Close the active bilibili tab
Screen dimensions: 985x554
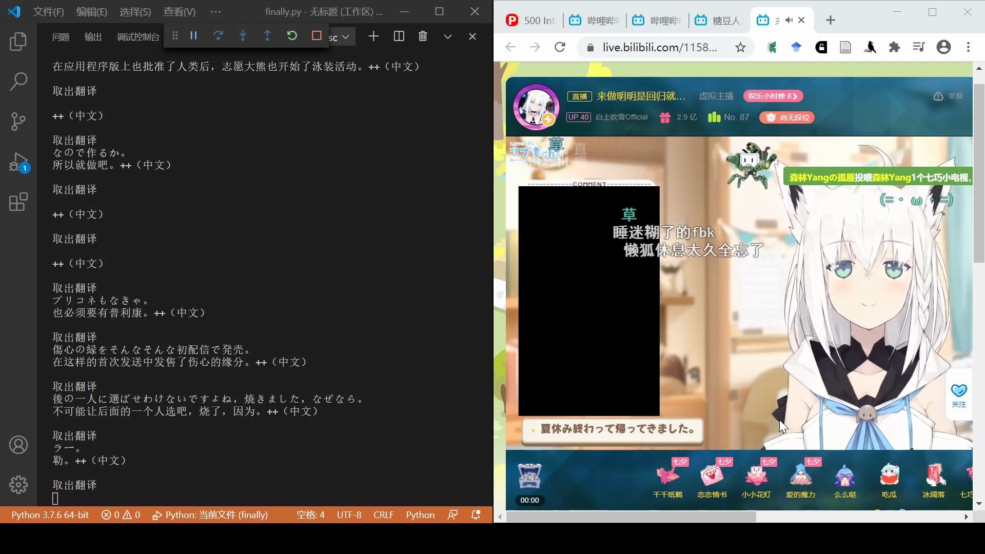coord(802,20)
